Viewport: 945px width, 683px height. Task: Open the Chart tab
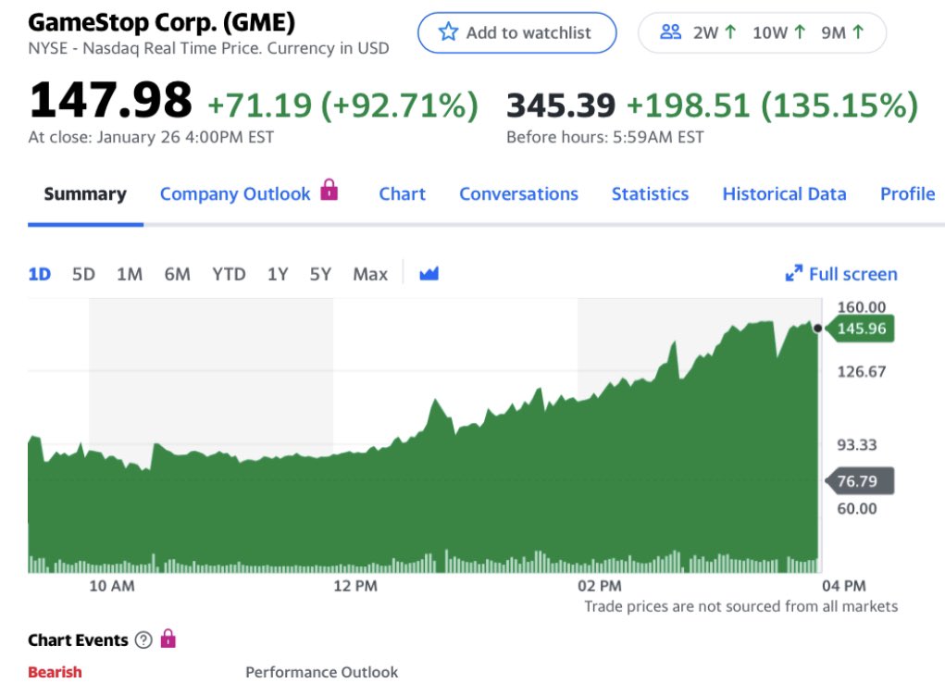(402, 194)
